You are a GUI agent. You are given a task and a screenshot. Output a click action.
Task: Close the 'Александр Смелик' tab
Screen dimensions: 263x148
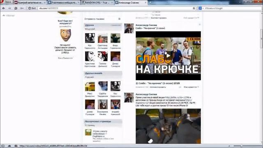(145, 3)
